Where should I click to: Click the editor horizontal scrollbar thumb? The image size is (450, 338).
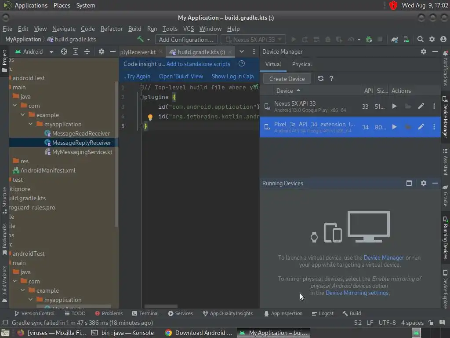[161, 306]
